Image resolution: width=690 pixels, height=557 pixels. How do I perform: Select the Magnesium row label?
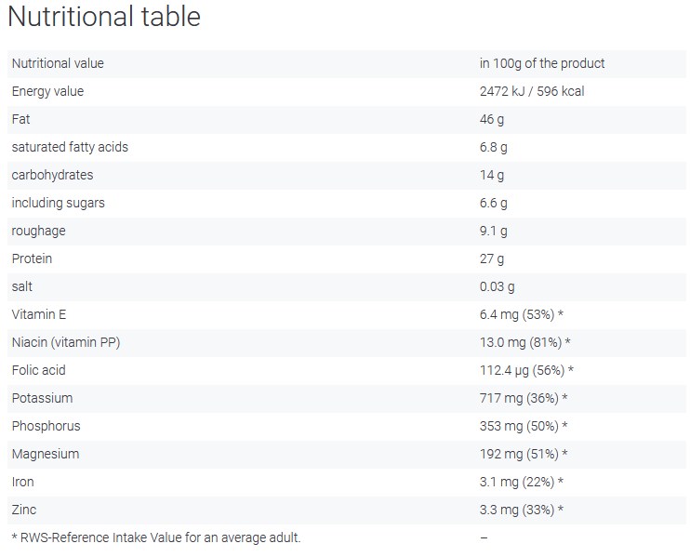click(x=46, y=454)
